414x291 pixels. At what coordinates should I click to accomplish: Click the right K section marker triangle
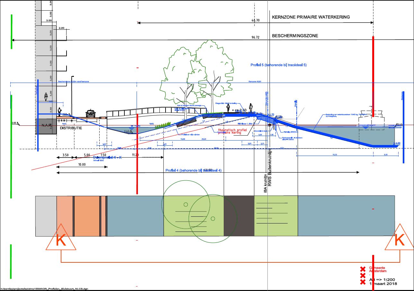400,237
